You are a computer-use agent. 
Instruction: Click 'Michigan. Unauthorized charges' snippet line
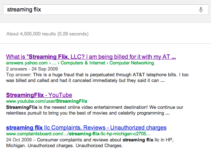tap(65, 146)
